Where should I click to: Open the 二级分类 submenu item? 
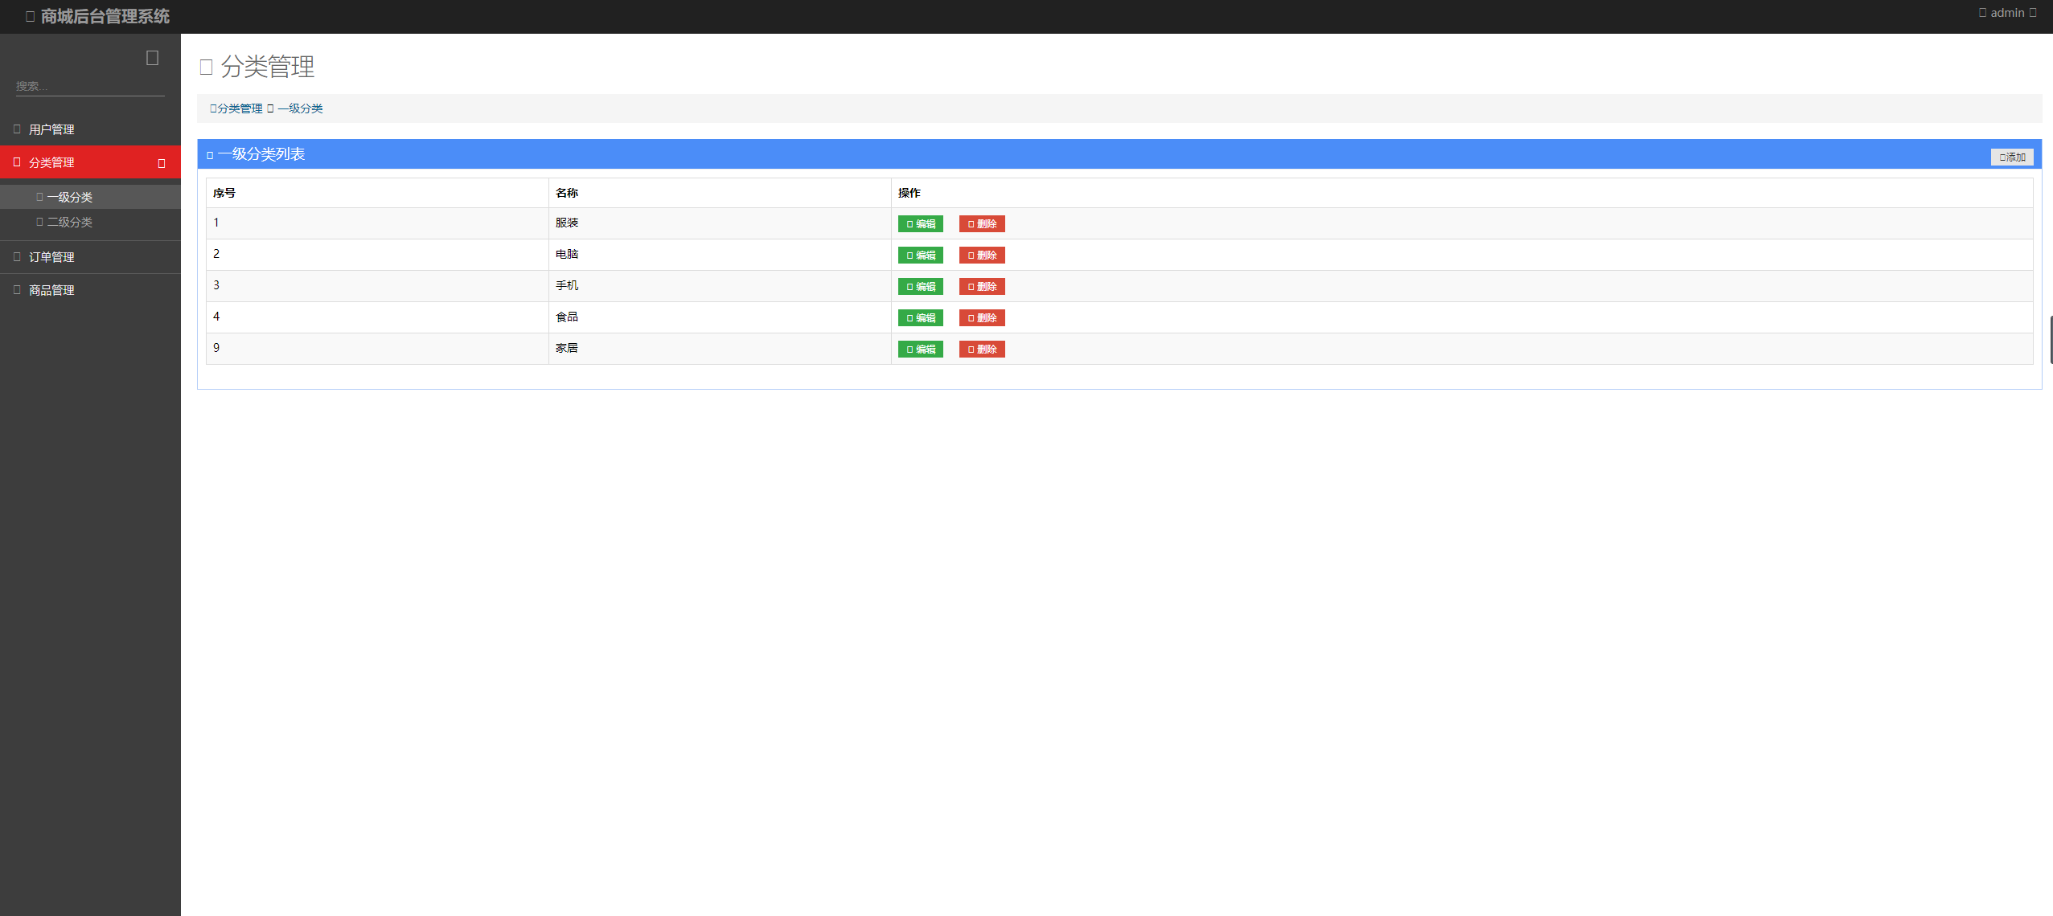point(69,223)
